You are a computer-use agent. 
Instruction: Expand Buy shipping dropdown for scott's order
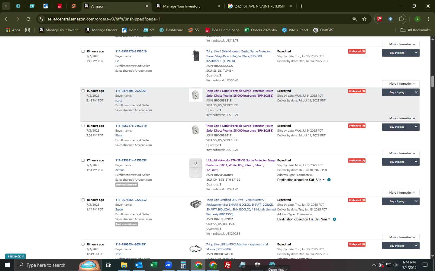pyautogui.click(x=416, y=92)
